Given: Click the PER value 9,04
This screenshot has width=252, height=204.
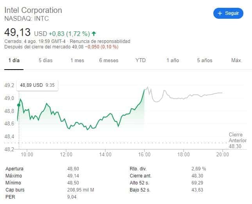Looking at the screenshot, I should (x=72, y=197).
